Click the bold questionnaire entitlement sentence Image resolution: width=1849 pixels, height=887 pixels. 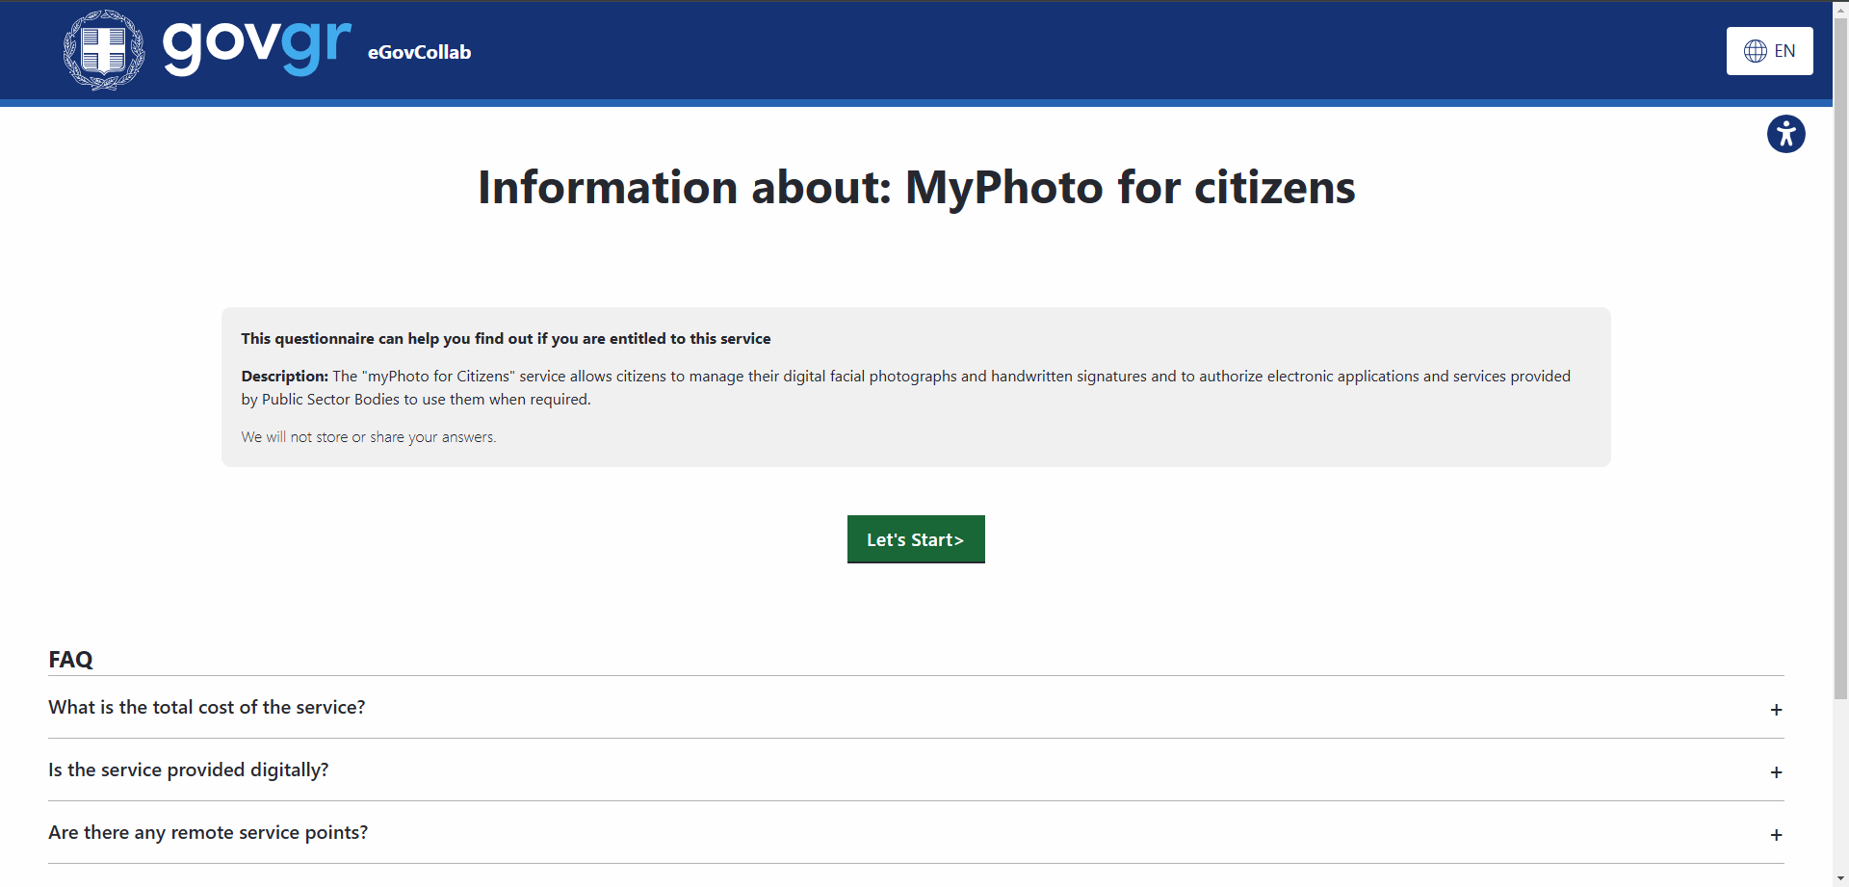coord(506,339)
